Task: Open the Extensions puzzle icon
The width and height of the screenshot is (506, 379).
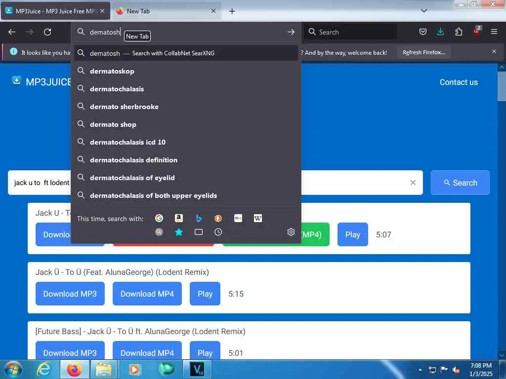Action: (x=459, y=32)
